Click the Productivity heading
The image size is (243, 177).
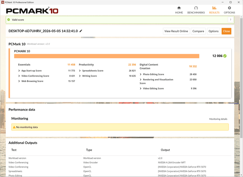86,65
